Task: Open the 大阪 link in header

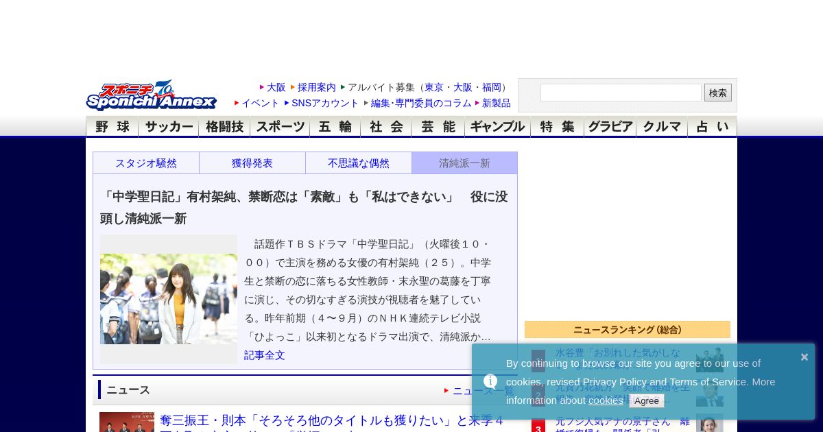Action: tap(276, 87)
